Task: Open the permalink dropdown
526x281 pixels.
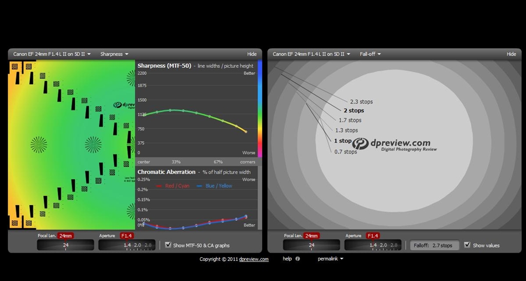Action: click(x=330, y=259)
